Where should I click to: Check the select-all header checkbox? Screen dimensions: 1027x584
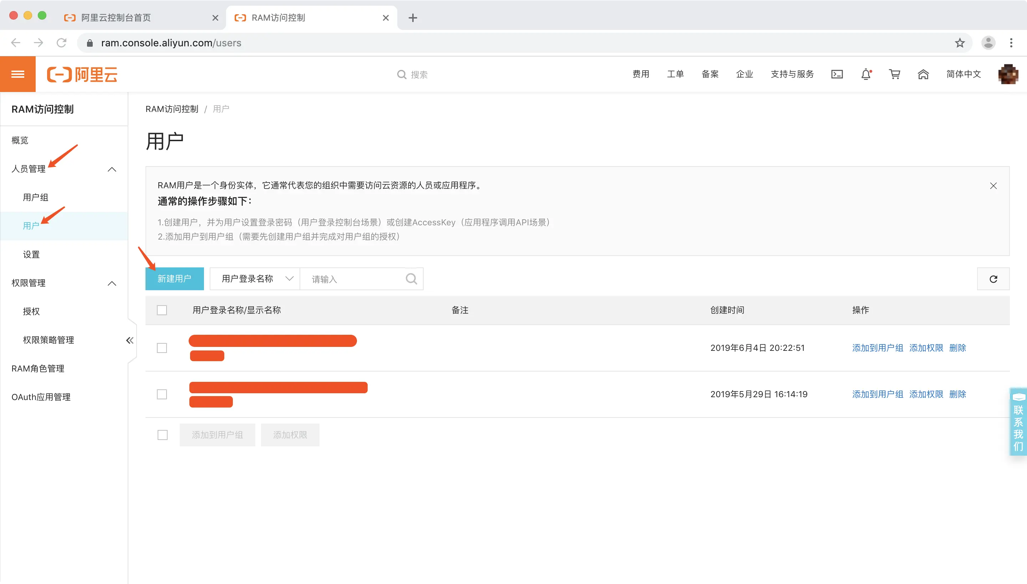[162, 310]
